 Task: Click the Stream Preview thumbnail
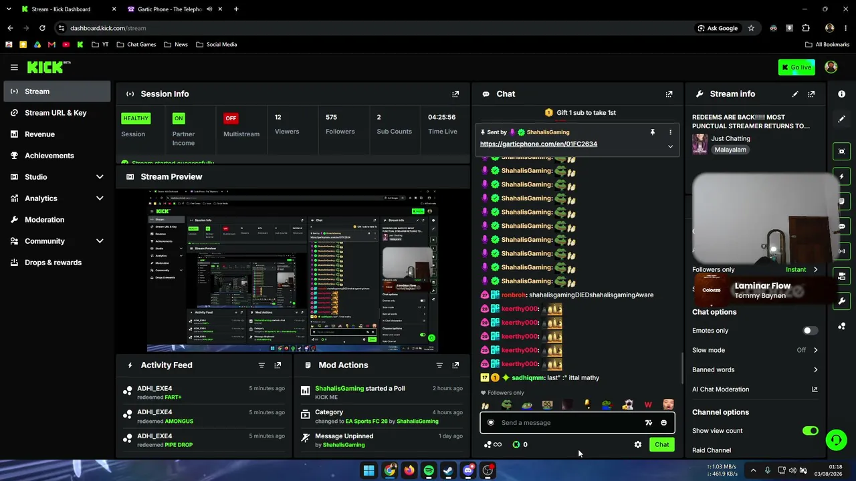[293, 270]
